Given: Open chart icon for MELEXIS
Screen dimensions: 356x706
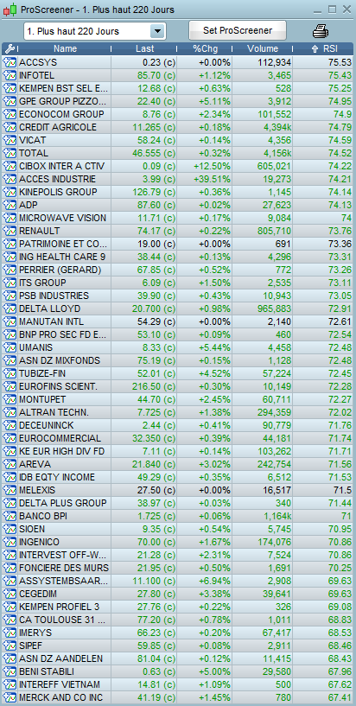Looking at the screenshot, I should click(x=10, y=490).
